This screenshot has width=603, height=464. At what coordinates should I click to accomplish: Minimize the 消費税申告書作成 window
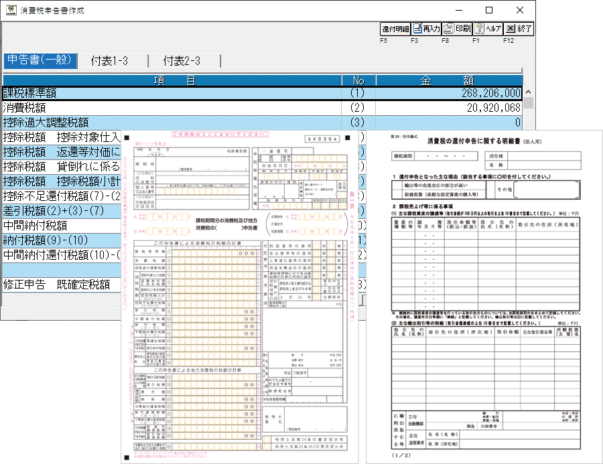[459, 11]
